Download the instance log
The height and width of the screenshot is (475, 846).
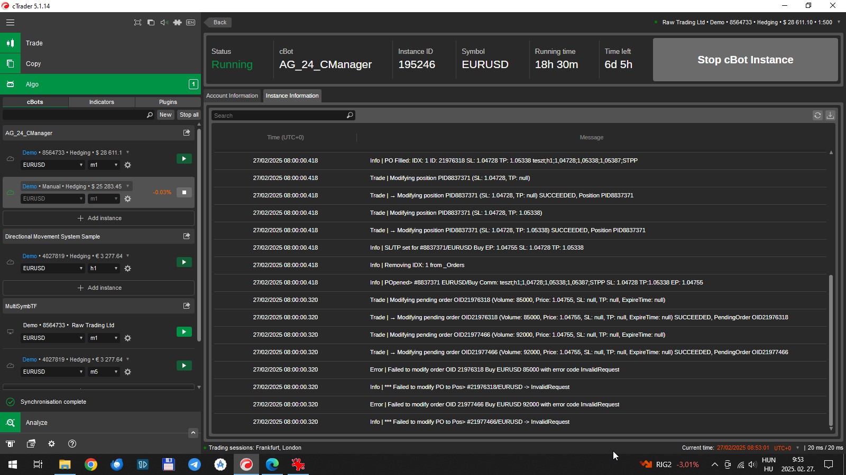pyautogui.click(x=830, y=115)
